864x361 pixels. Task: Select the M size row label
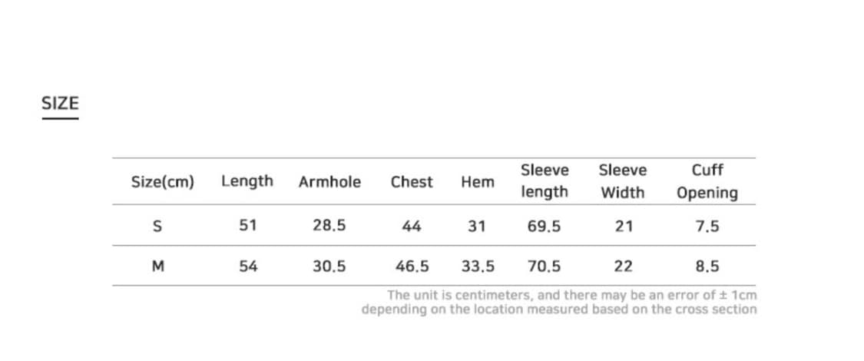(x=158, y=267)
